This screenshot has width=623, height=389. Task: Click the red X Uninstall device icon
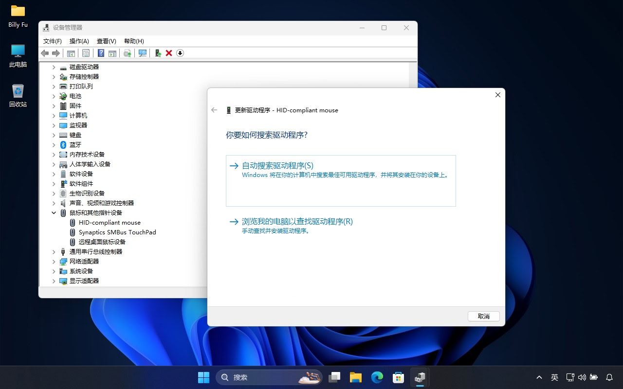[x=169, y=53]
